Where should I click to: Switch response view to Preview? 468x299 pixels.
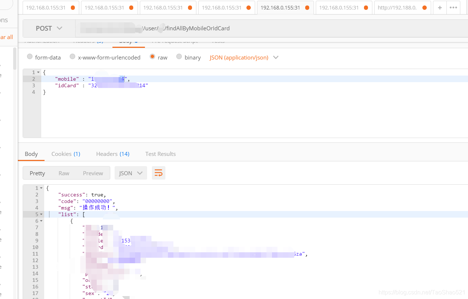click(x=93, y=173)
